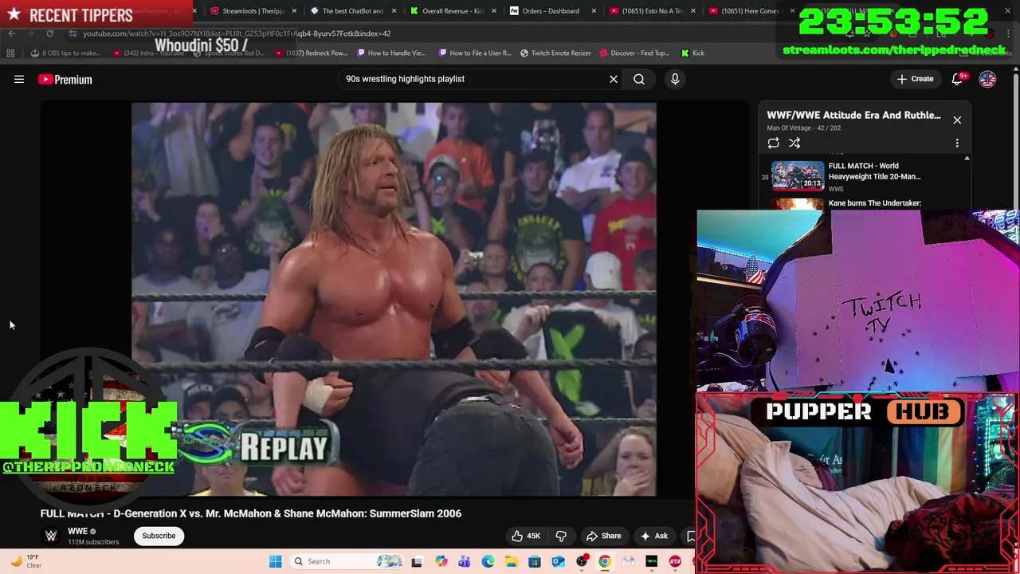This screenshot has height=574, width=1020.
Task: Play the World Heavyweight Title 20-Man playlist video
Action: coord(865,176)
